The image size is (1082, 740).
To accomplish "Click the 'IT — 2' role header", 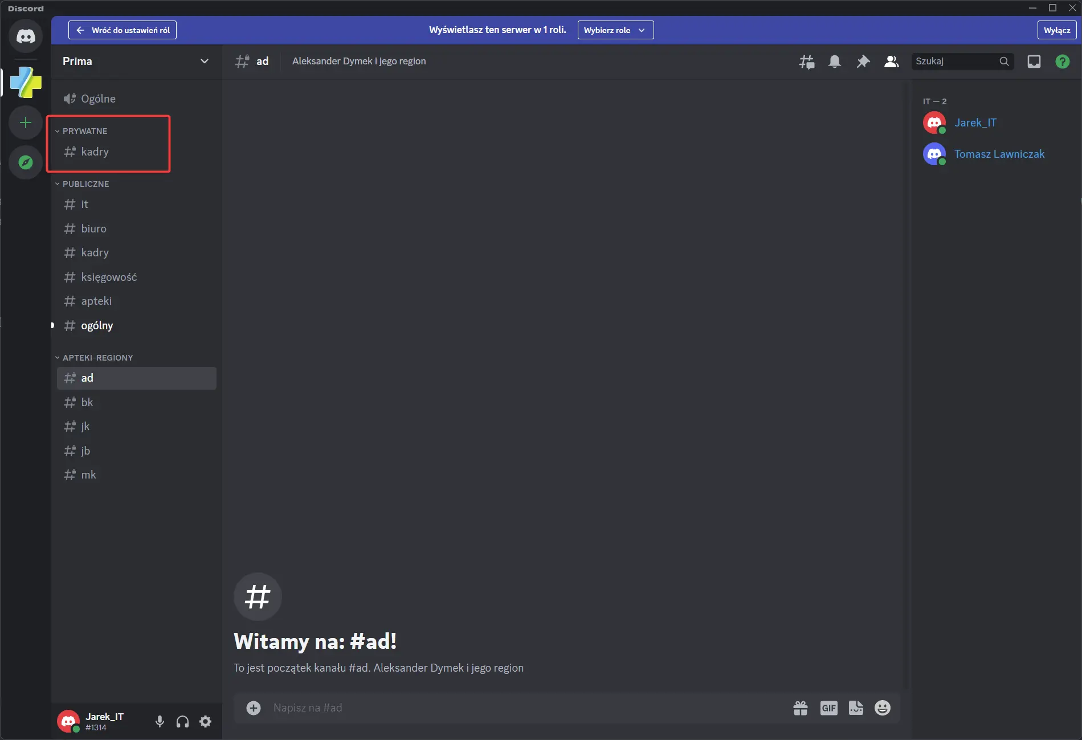I will (934, 101).
